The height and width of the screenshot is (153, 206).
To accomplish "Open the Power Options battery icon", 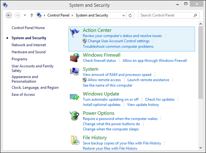I will [x=75, y=116].
